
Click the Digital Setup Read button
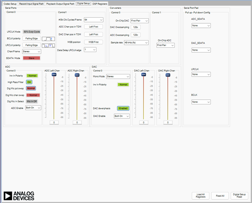coord(239,196)
